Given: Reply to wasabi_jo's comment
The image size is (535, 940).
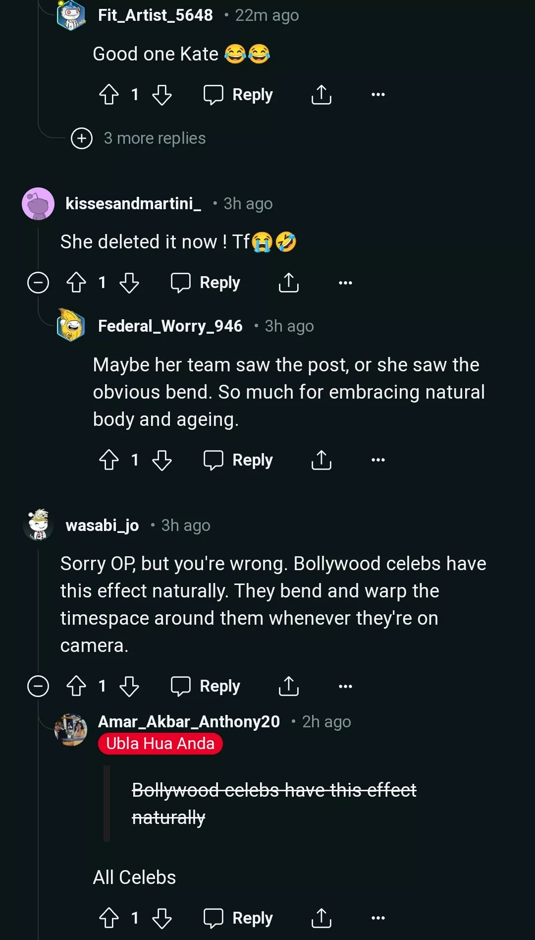Looking at the screenshot, I should [206, 686].
